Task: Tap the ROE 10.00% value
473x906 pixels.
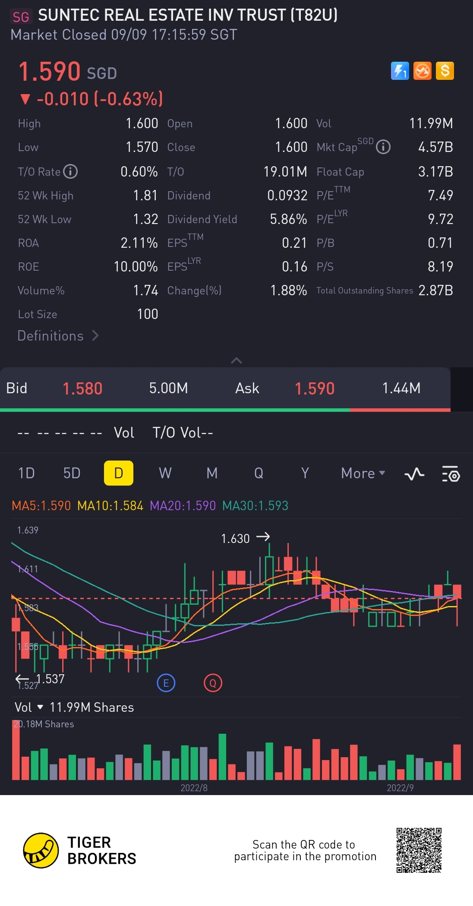Action: click(x=136, y=267)
